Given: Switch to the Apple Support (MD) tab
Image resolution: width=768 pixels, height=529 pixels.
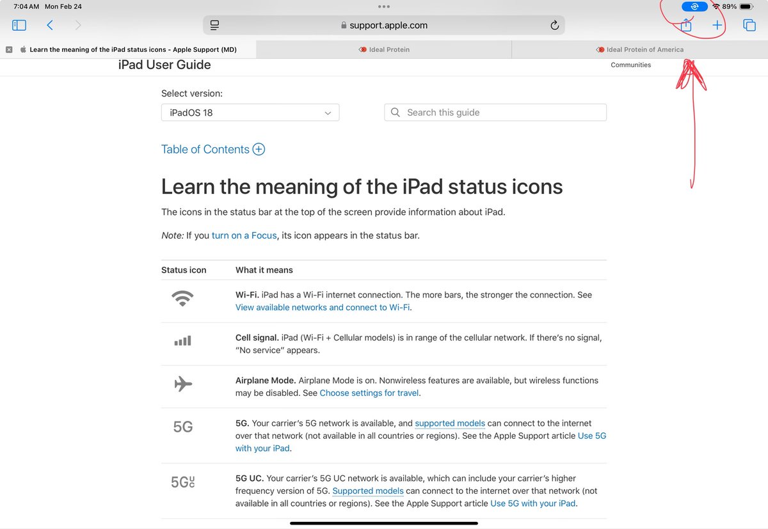Looking at the screenshot, I should pos(128,49).
